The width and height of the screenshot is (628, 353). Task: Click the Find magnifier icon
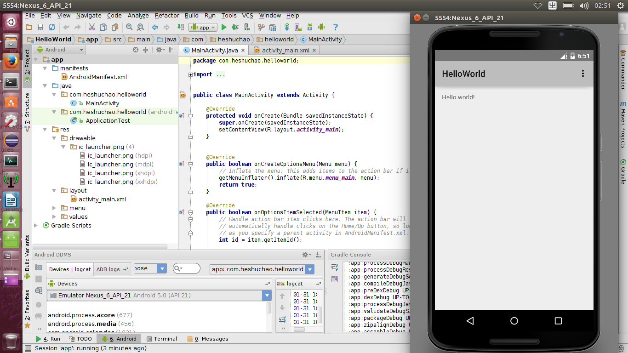129,28
